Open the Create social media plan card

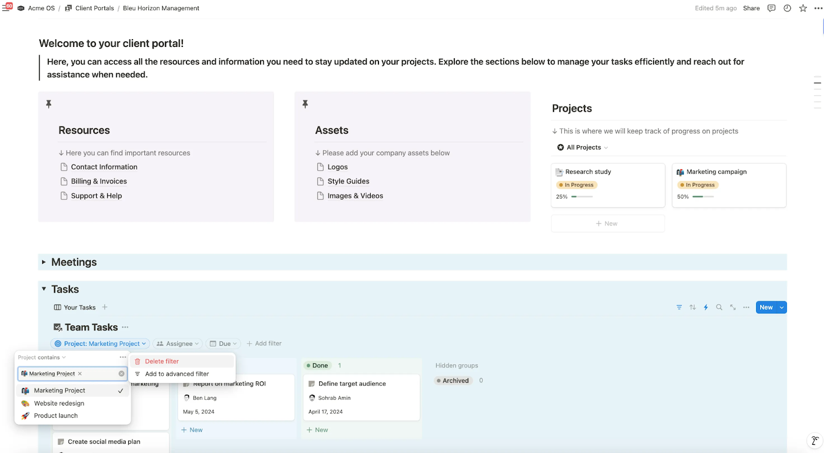point(111,442)
